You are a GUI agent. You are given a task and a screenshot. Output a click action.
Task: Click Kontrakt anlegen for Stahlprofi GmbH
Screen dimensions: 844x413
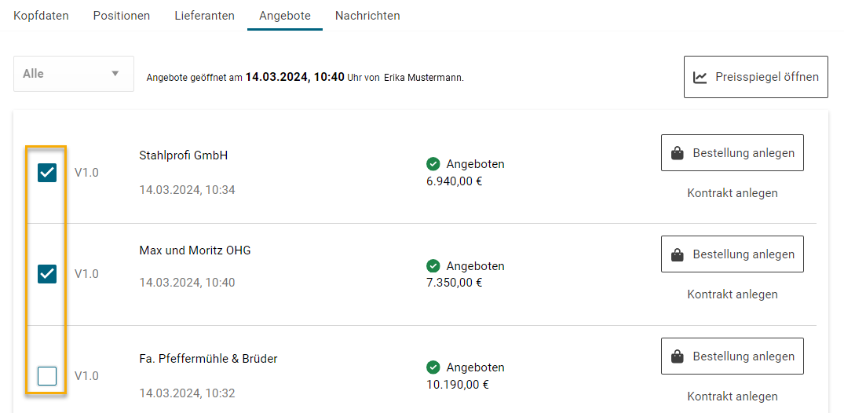pyautogui.click(x=733, y=193)
